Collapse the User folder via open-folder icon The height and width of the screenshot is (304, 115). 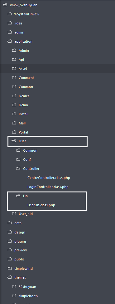(x=14, y=141)
